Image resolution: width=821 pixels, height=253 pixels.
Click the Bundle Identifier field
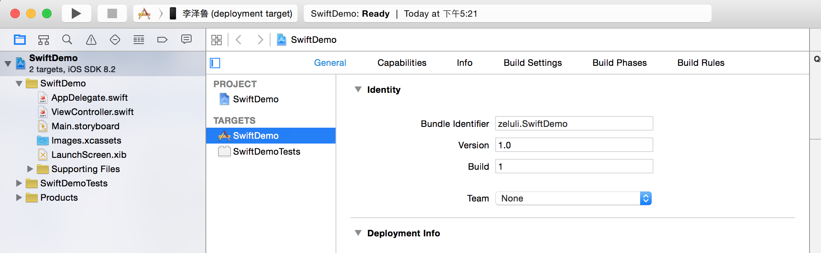pyautogui.click(x=574, y=124)
